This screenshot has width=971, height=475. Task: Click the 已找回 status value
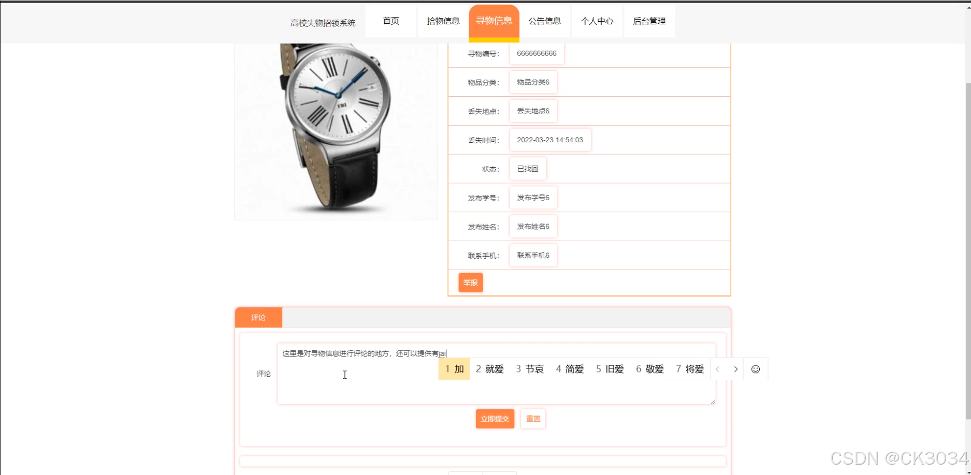(528, 169)
